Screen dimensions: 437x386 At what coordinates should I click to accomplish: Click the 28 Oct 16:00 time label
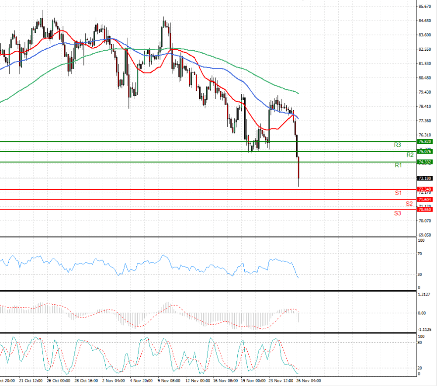(86, 381)
